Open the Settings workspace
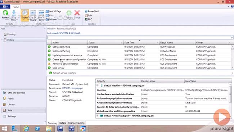Viewport: 234px width, 132px height. (23, 116)
